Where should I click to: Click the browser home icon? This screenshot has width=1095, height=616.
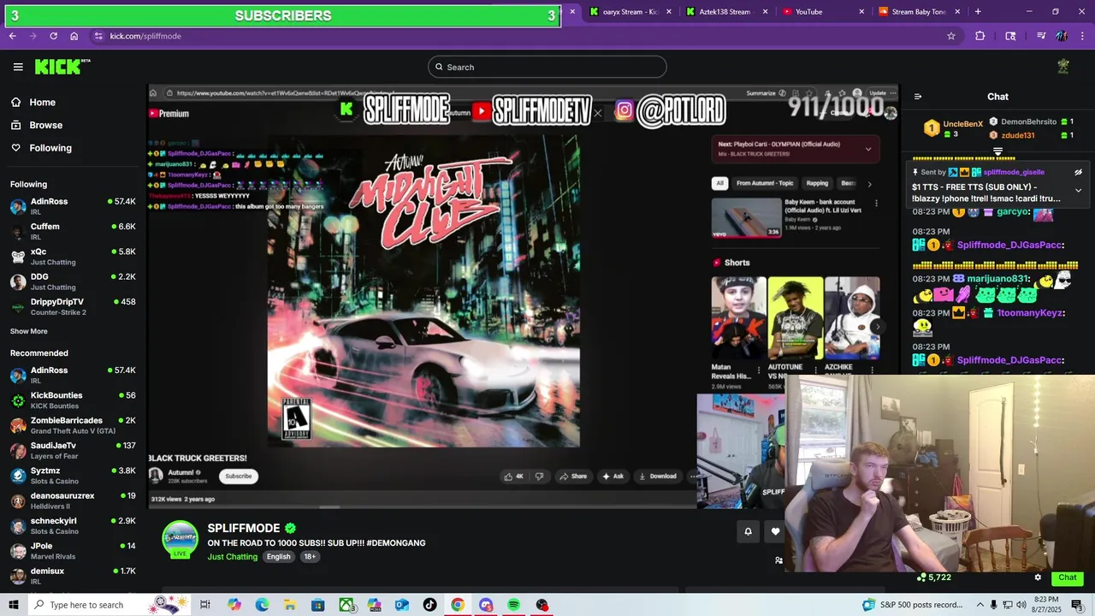74,36
